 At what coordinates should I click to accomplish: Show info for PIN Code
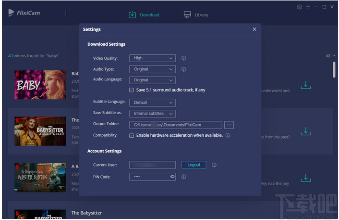[x=183, y=177]
